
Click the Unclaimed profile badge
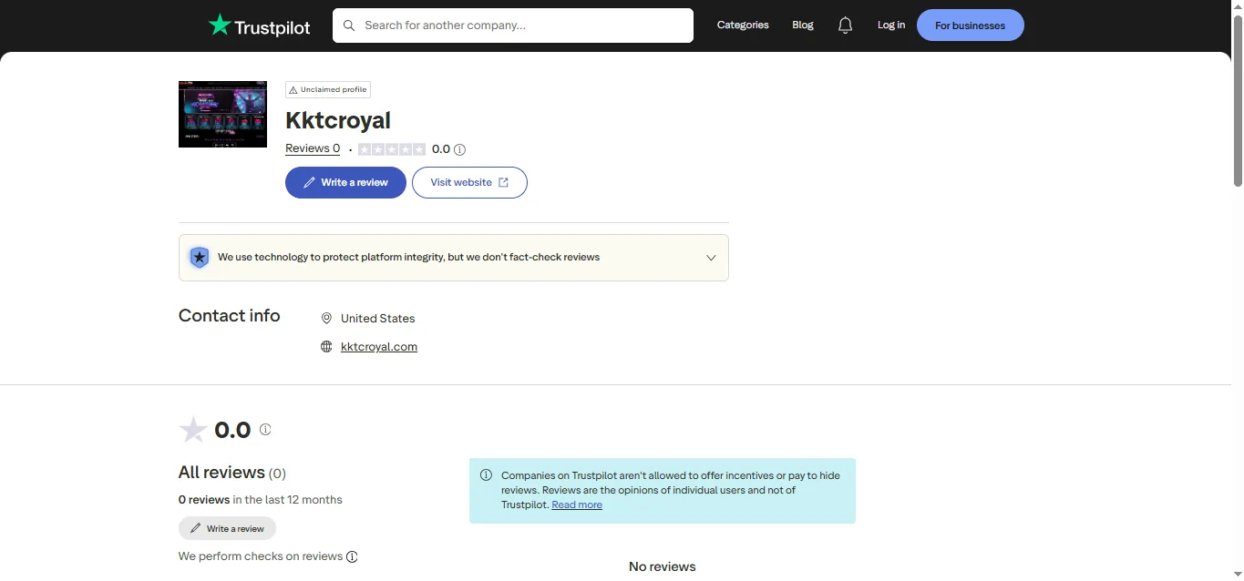click(x=328, y=89)
